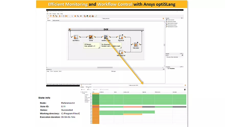Expand the Process chain elements tree item
This screenshot has height=127, width=225.
point(166,57)
